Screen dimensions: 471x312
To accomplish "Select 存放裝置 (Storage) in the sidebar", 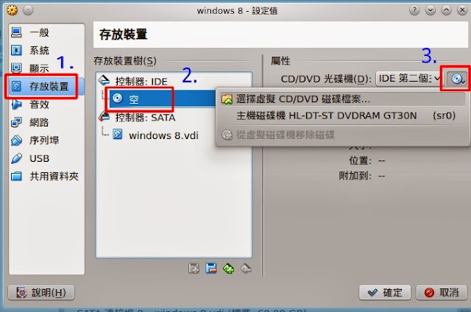I will (x=46, y=87).
